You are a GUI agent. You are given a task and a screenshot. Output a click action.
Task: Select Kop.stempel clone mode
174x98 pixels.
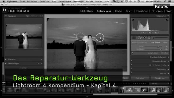coord(156,43)
